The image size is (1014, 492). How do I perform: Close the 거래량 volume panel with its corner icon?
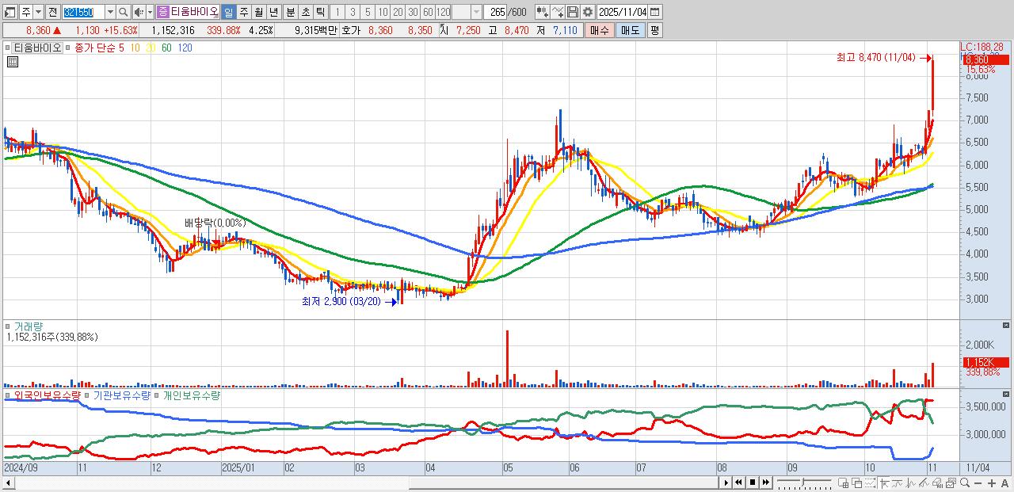pyautogui.click(x=1007, y=325)
